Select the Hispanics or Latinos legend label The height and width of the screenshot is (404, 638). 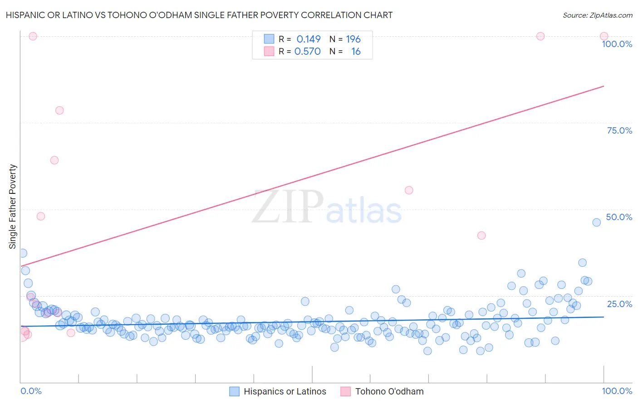click(x=285, y=391)
